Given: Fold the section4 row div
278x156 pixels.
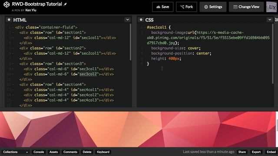Looking at the screenshot, I should [13, 84].
